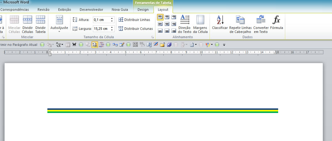332x141 pixels.
Task: Switch to the Nova Guia tab
Action: [x=120, y=10]
